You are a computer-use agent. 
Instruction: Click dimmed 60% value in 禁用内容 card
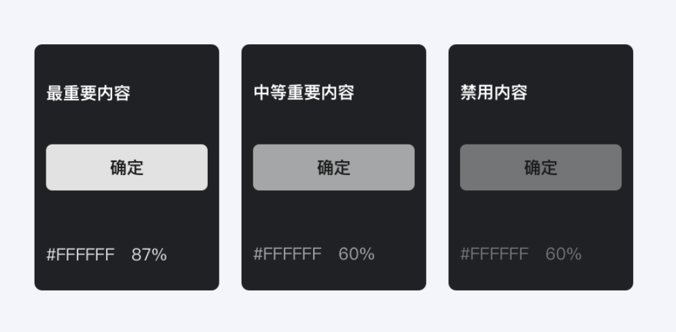[563, 255]
